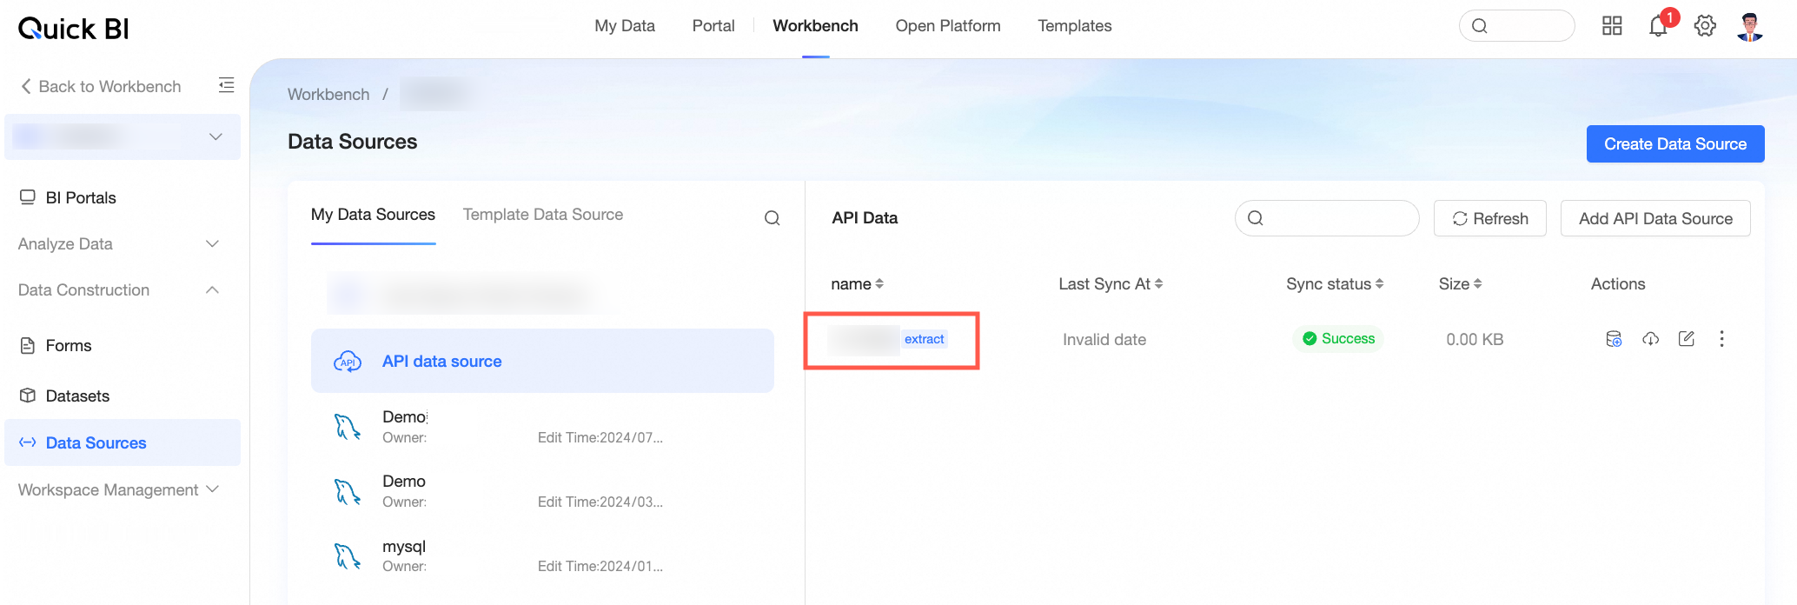Viewport: 1797px width, 605px height.
Task: Open the Open Platform menu
Action: (948, 26)
